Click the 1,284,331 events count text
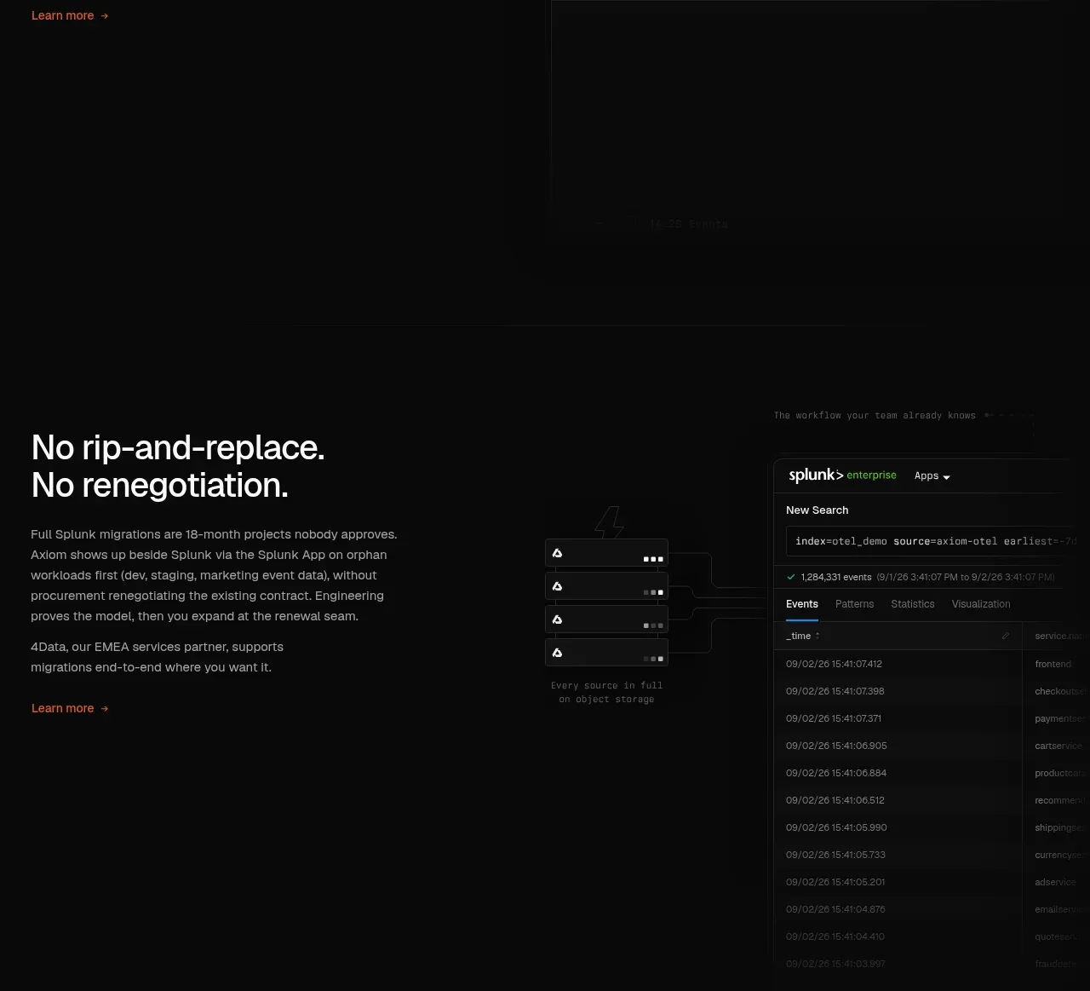This screenshot has width=1090, height=991. tap(835, 577)
